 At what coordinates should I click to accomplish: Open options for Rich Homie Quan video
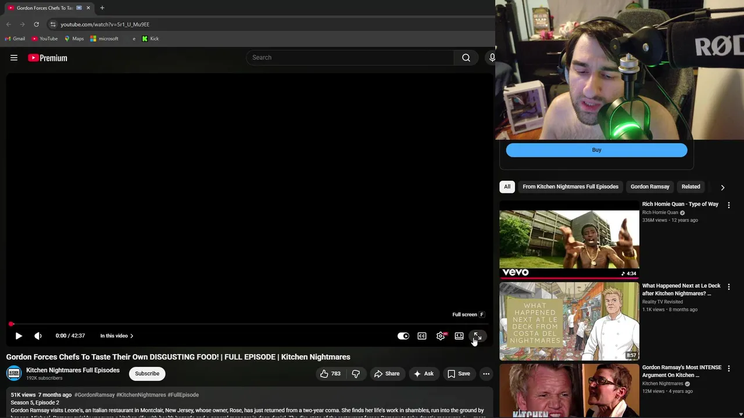click(x=728, y=205)
